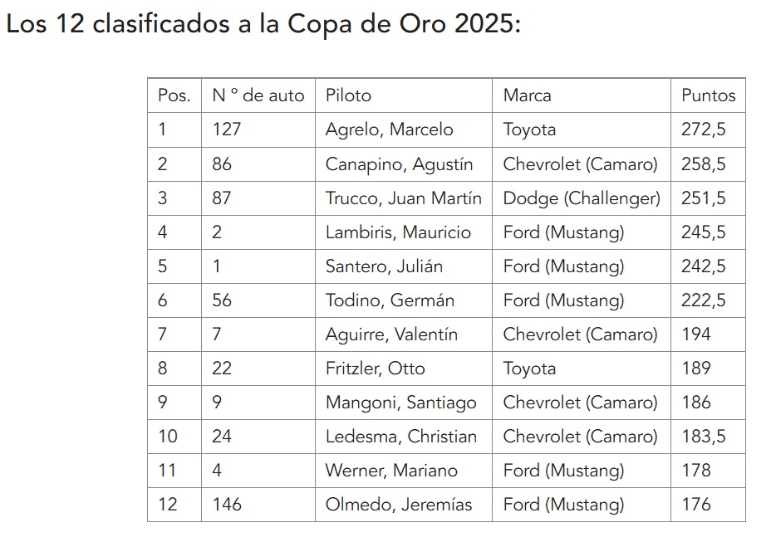771x537 pixels.
Task: Select the cell 'Fritzler, Otto'
Action: tap(404, 369)
